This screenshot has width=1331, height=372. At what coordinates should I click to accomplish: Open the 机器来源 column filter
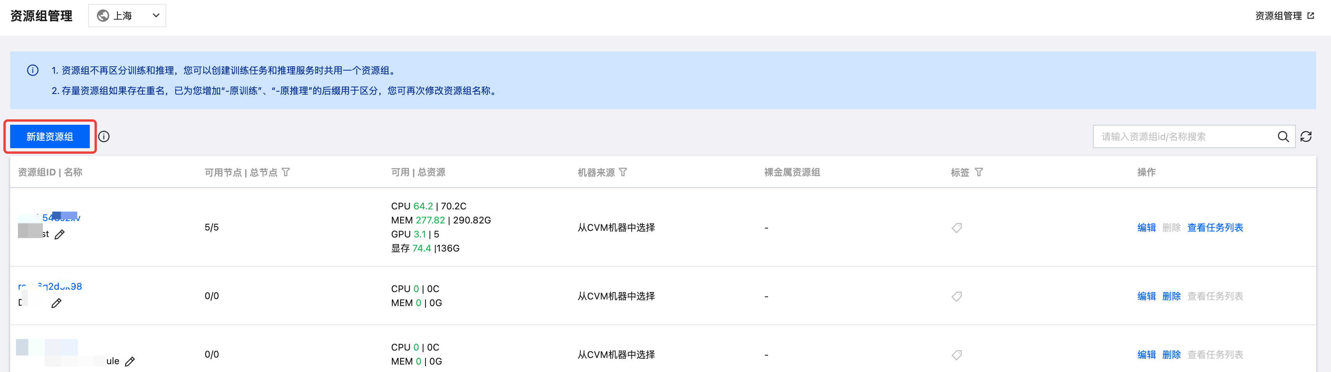click(623, 172)
